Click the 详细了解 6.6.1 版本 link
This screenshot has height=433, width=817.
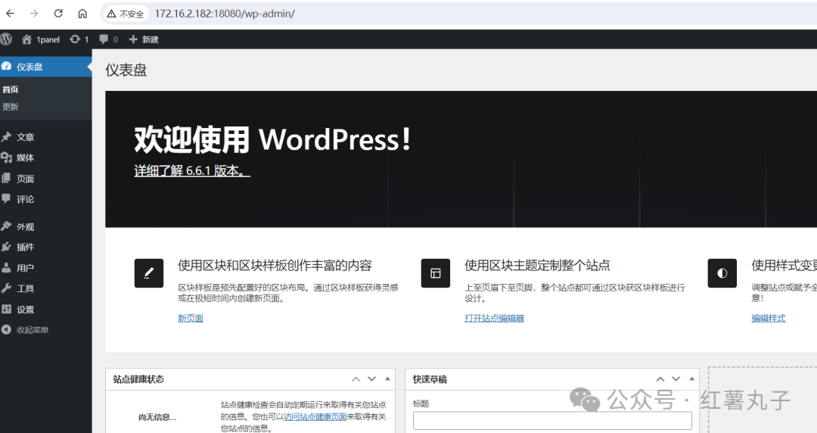click(192, 170)
